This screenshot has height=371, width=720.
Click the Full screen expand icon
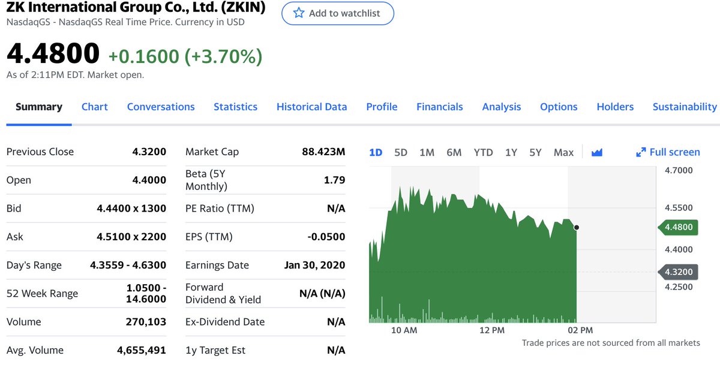coord(641,152)
